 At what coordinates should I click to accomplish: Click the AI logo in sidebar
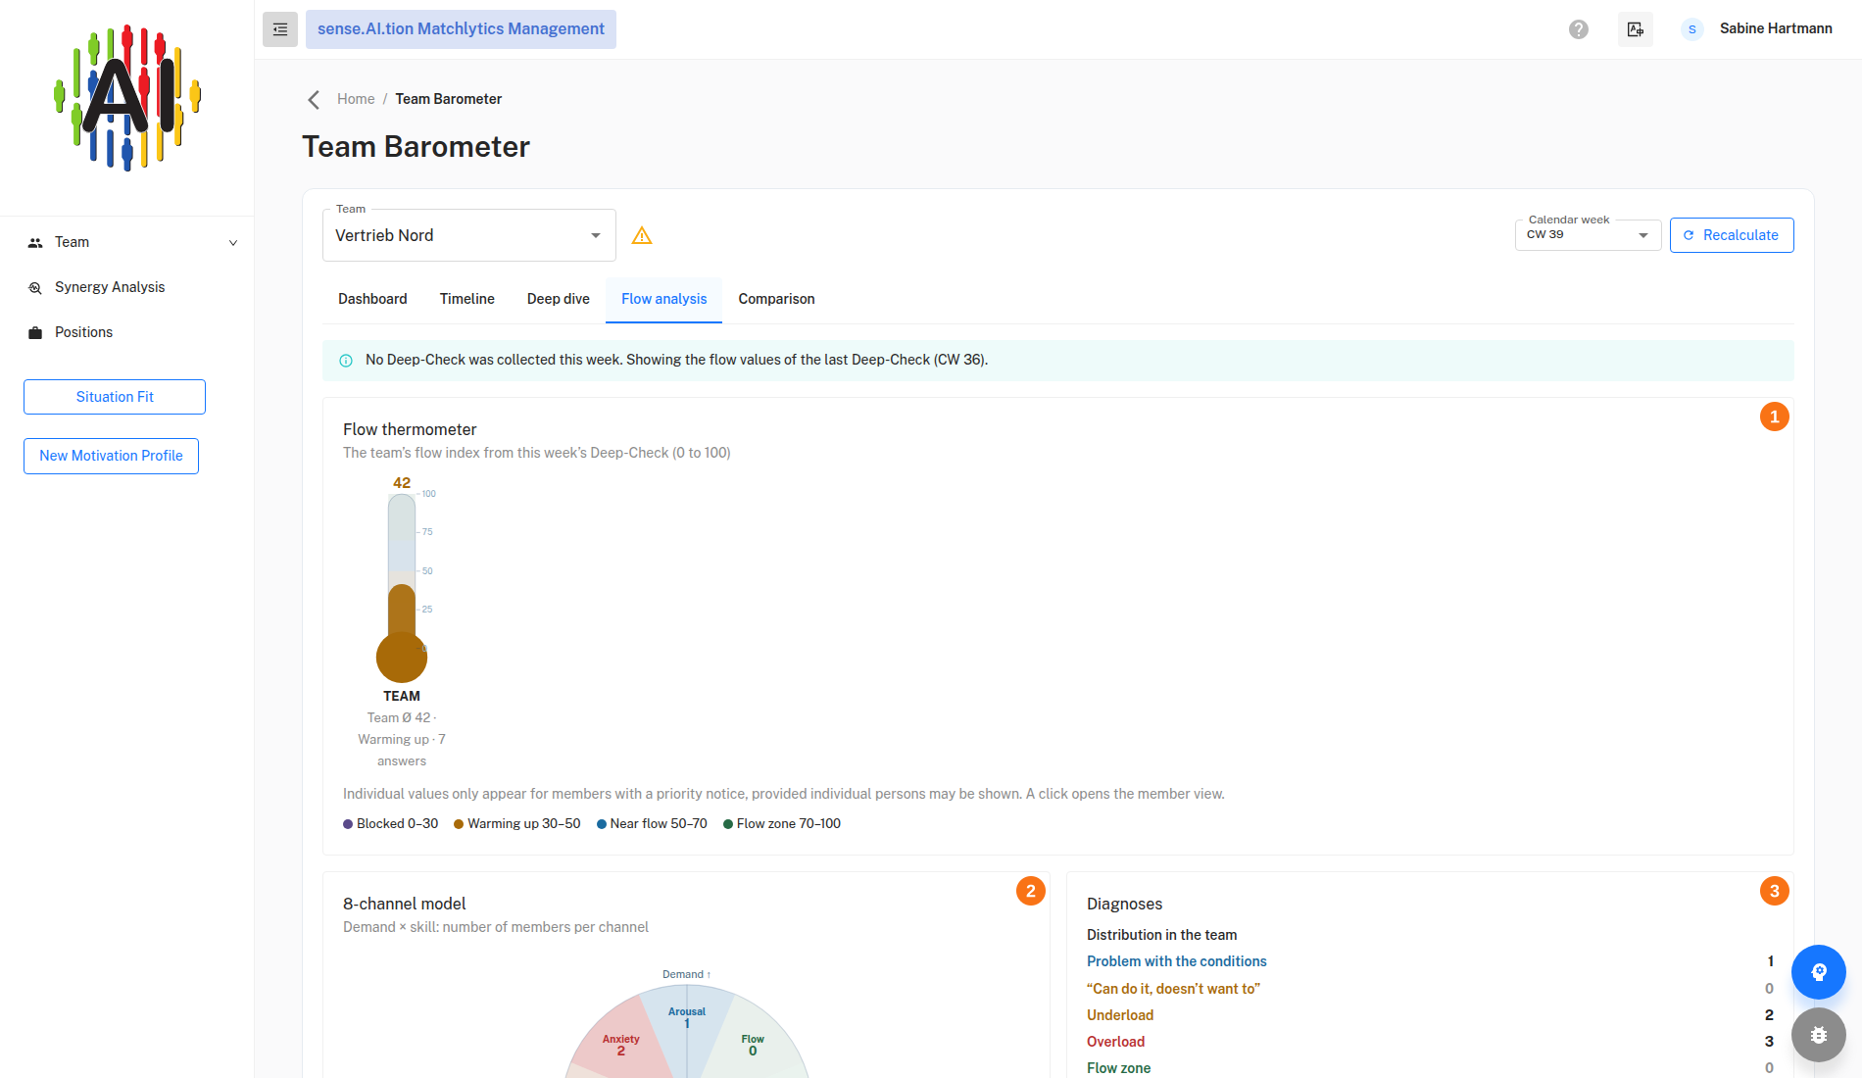127,98
